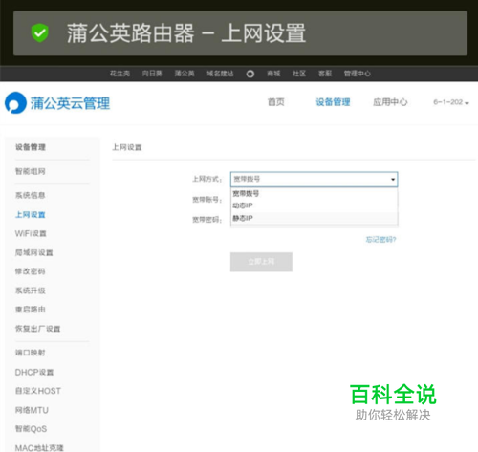Open 客服 in top dark menu
This screenshot has width=478, height=452.
[325, 74]
